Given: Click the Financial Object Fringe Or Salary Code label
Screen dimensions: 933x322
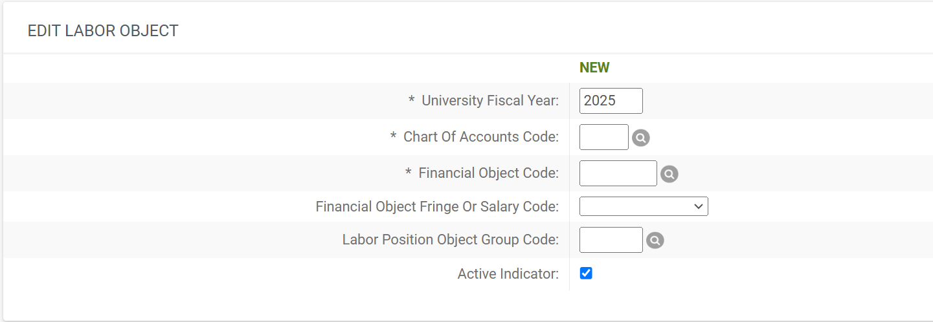Looking at the screenshot, I should [437, 207].
